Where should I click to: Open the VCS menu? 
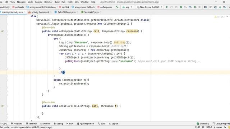77,2
